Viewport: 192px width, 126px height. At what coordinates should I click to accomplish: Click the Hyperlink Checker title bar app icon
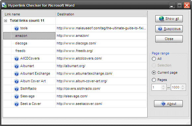pyautogui.click(x=4, y=5)
